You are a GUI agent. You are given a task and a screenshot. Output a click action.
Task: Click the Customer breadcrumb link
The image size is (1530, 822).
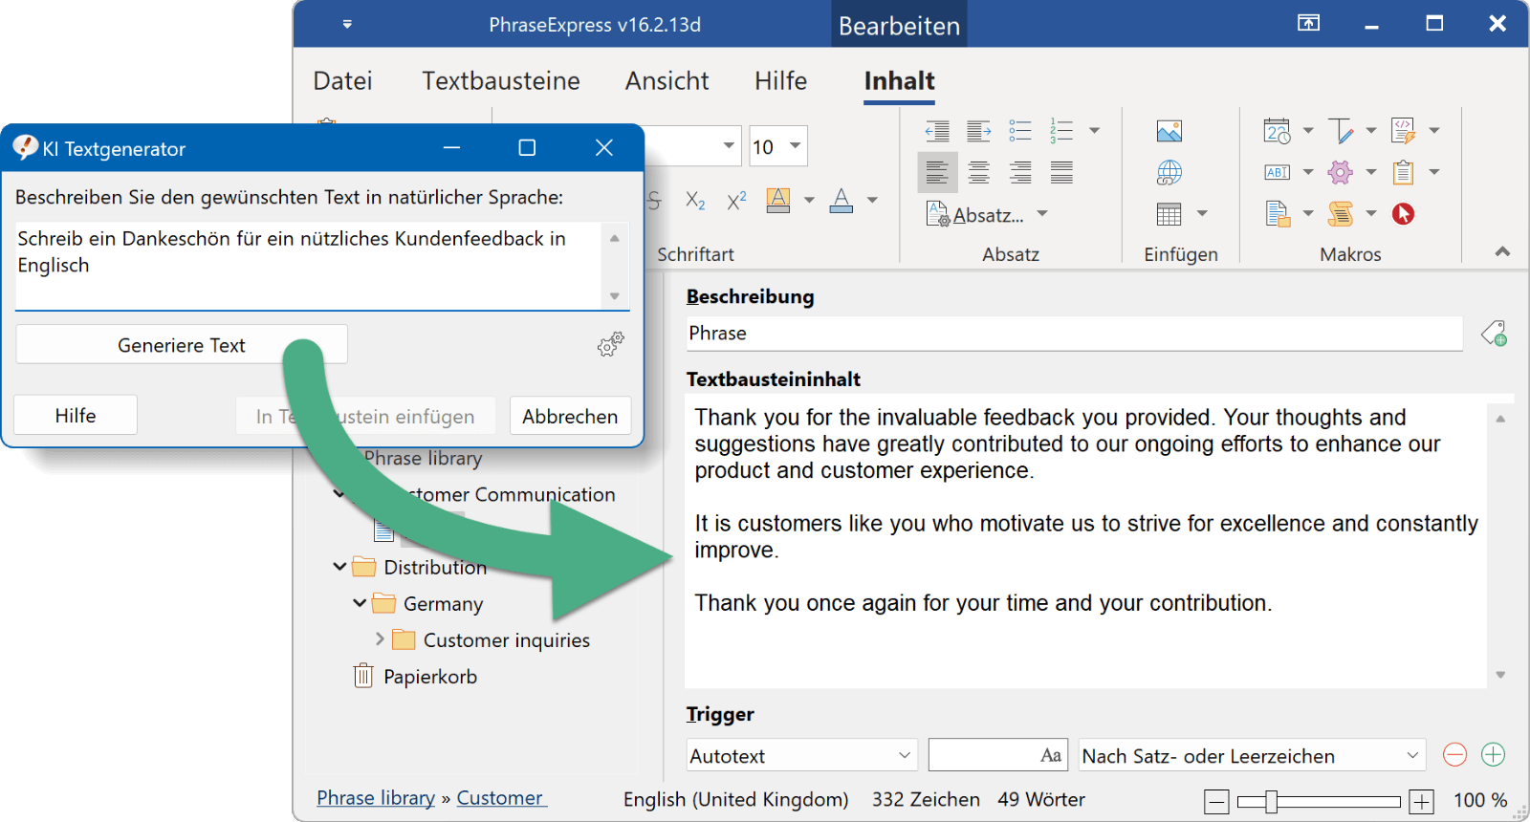(500, 797)
